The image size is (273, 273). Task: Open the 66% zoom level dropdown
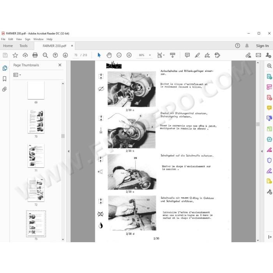coord(150,55)
